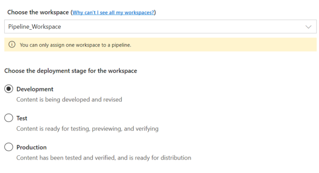Screen dimensions: 319x173
Task: Click the info icon in yellow banner
Action: [12, 45]
